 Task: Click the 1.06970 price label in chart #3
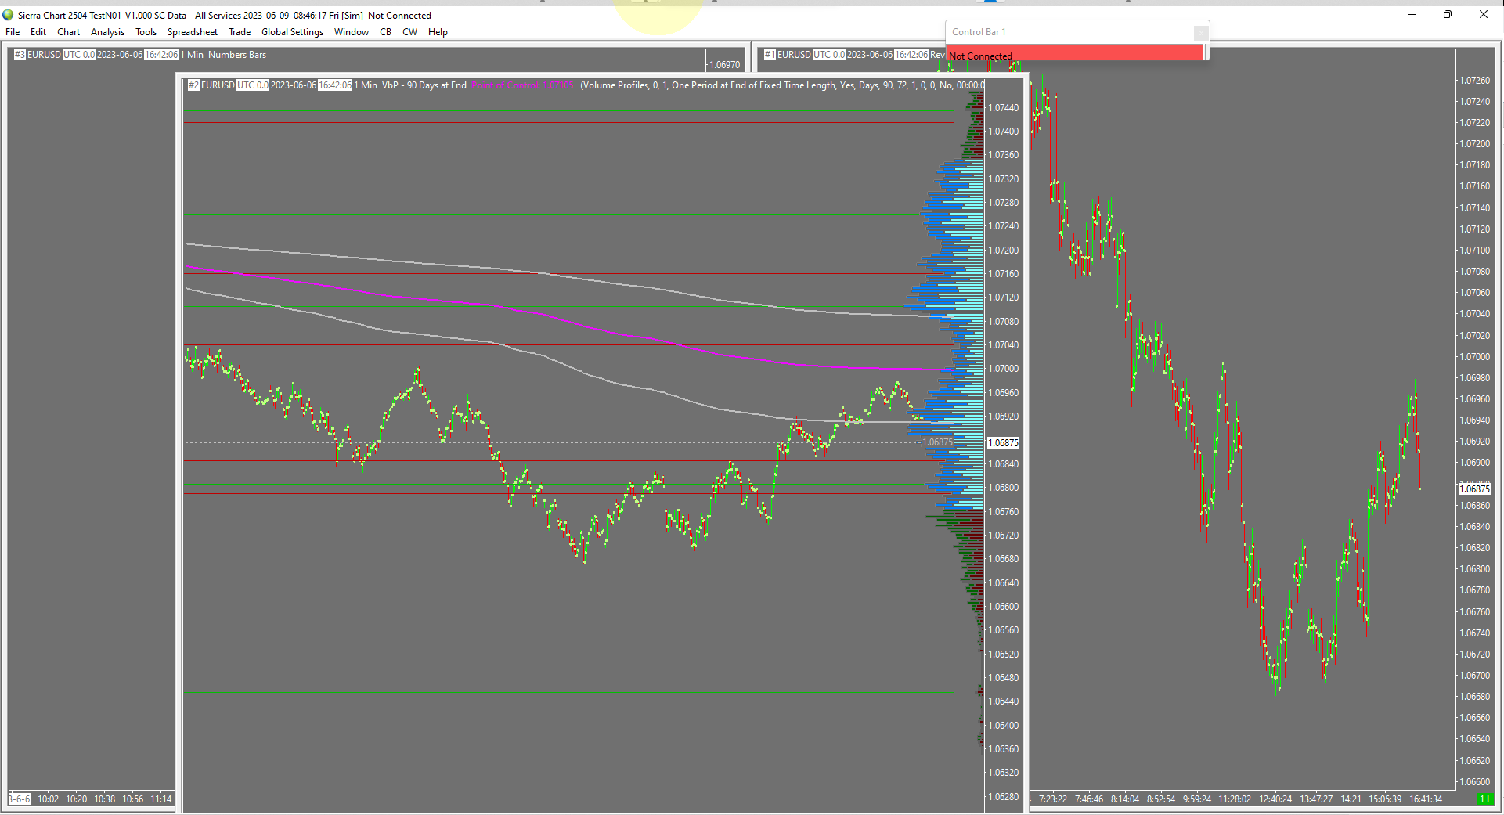[x=724, y=65]
